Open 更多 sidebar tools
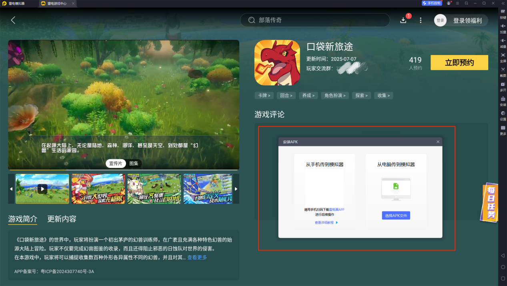 pos(503,130)
